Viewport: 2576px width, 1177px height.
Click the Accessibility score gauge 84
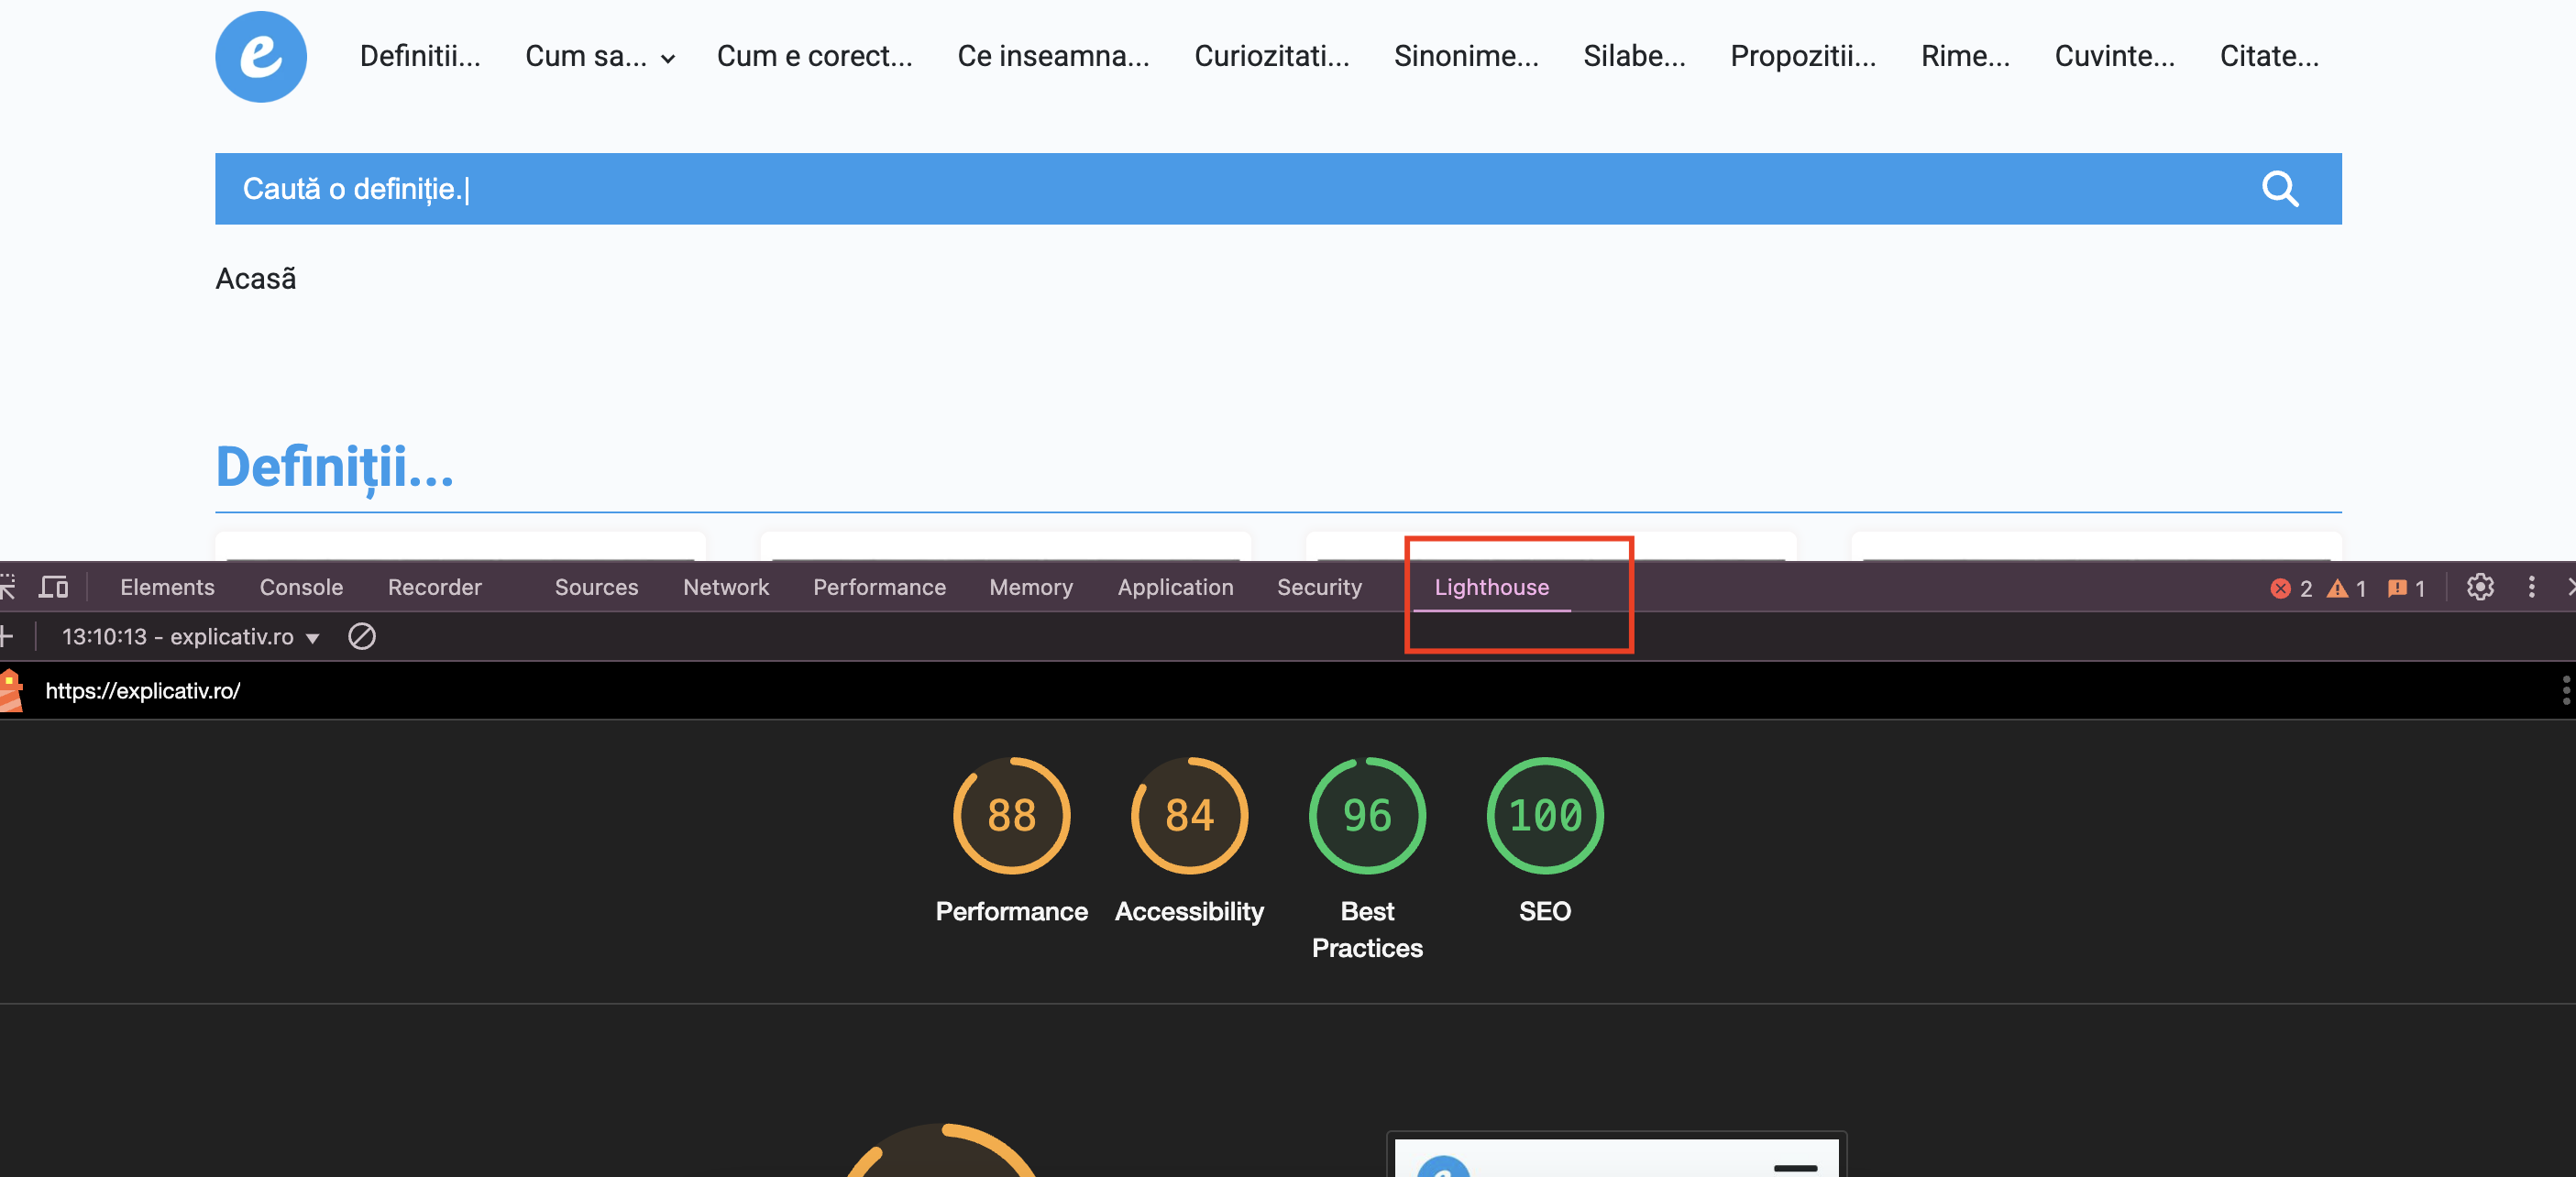tap(1189, 815)
